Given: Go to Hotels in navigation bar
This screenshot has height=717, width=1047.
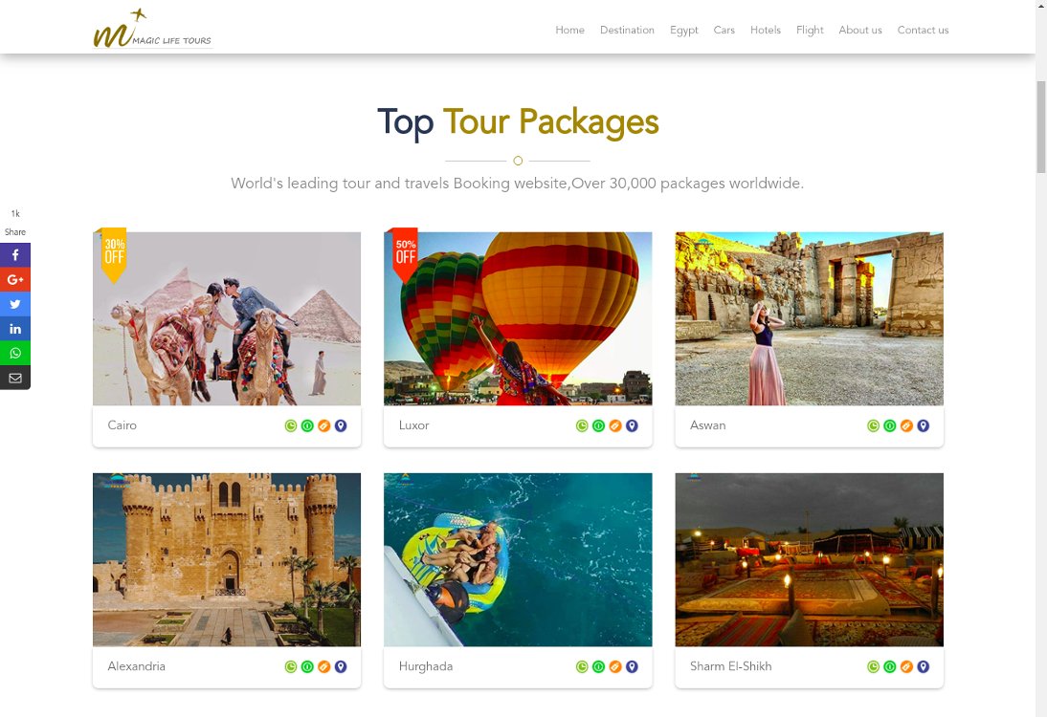Looking at the screenshot, I should 766,30.
